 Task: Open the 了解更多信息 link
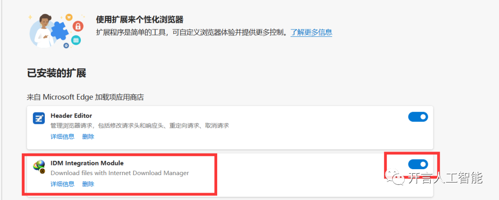pyautogui.click(x=311, y=32)
